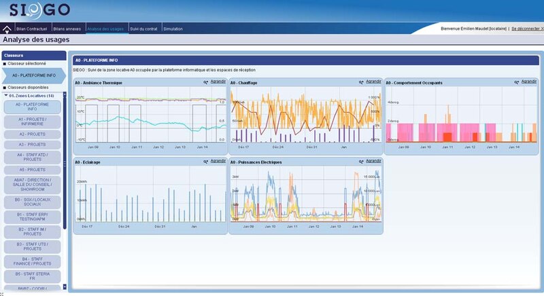Viewport: 544px width, 296px height.
Task: Click zoom icon on Comportement Occupants chart
Action: (x=515, y=82)
